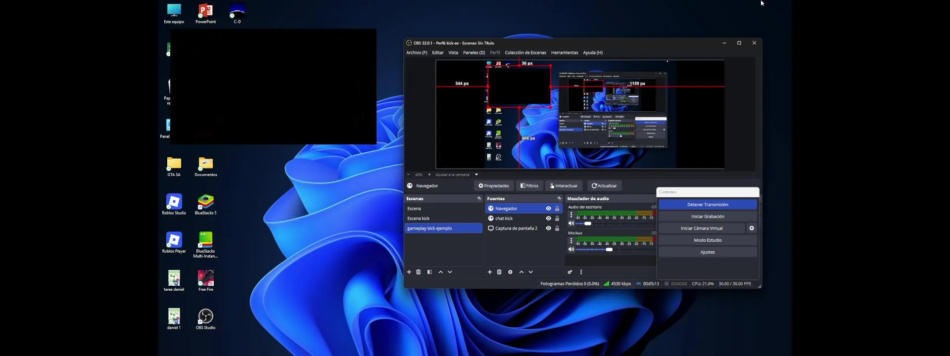Click Detener Transmisión button
This screenshot has width=950, height=356.
tap(708, 205)
